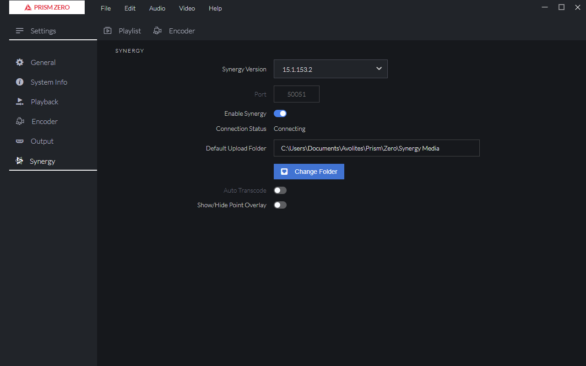Open the Audio menu
The image size is (586, 366).
(157, 8)
